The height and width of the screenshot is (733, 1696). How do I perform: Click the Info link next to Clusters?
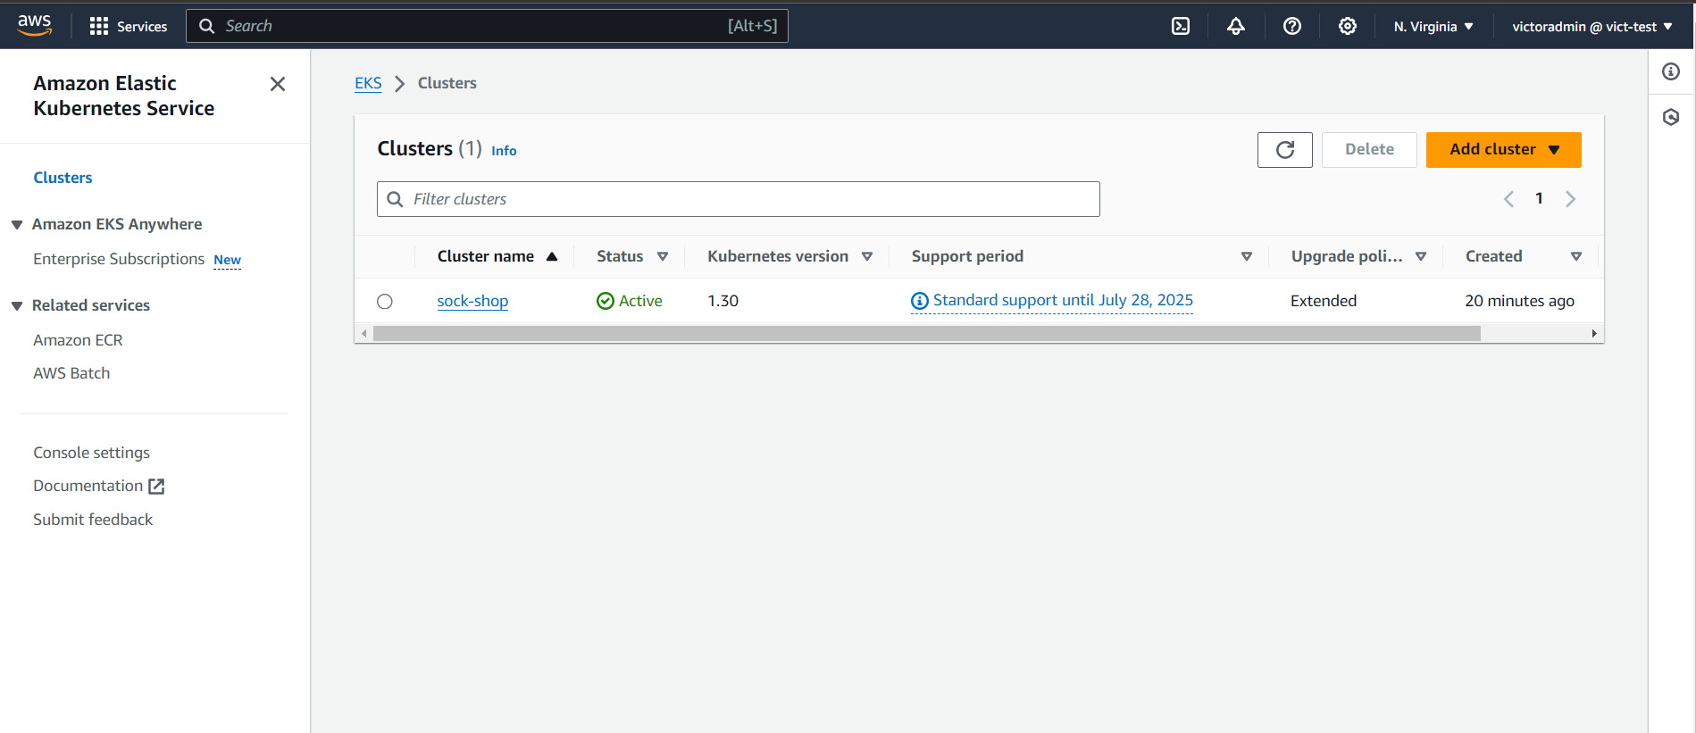pyautogui.click(x=504, y=151)
